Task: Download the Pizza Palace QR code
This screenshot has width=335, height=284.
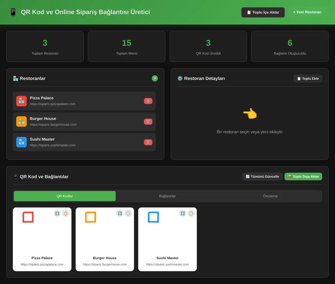Action: pos(57,213)
